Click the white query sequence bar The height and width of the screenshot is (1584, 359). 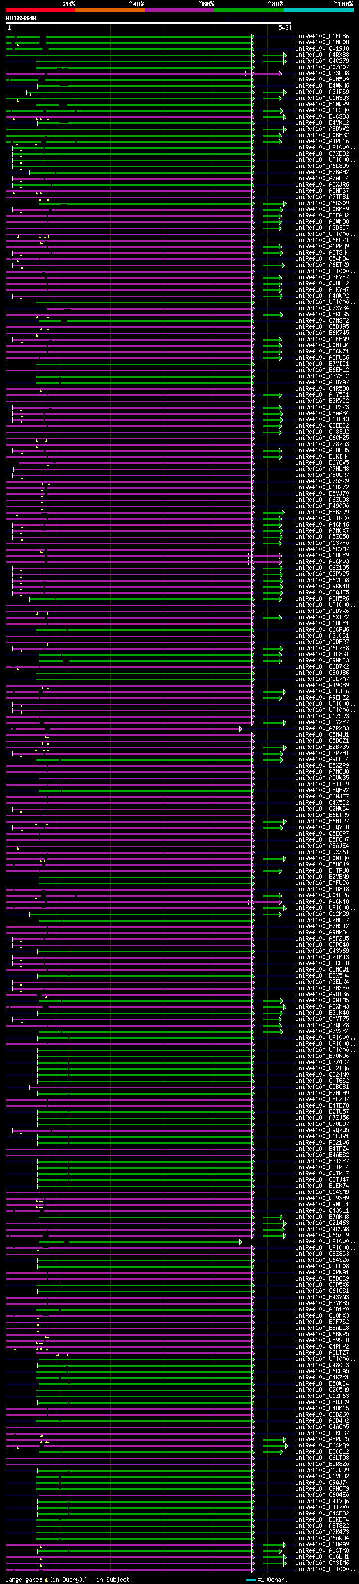coord(148,24)
